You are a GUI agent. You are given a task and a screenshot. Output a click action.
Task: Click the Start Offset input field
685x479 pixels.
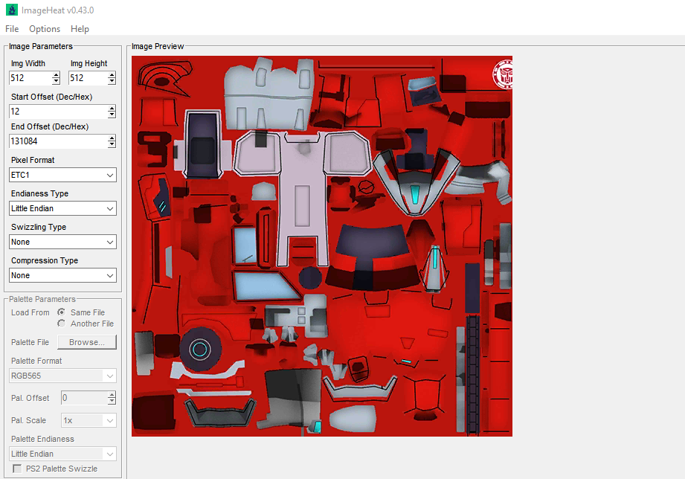pyautogui.click(x=58, y=112)
